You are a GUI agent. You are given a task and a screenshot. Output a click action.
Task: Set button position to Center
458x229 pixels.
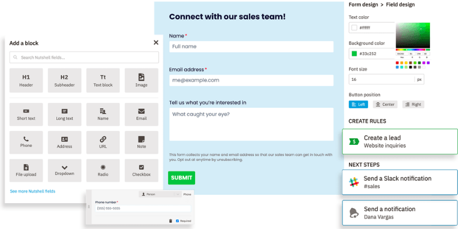pos(386,104)
